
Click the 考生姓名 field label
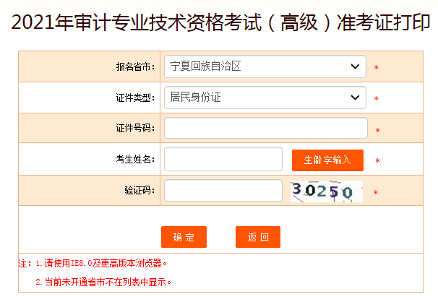pyautogui.click(x=135, y=160)
